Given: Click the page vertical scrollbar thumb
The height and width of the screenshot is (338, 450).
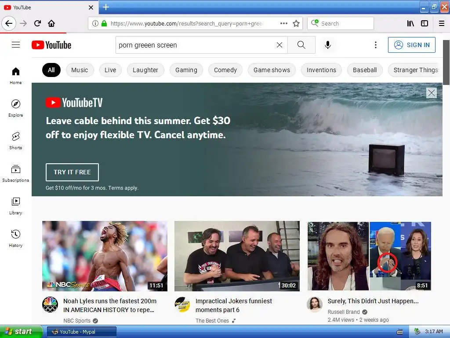Looking at the screenshot, I should pos(446,62).
